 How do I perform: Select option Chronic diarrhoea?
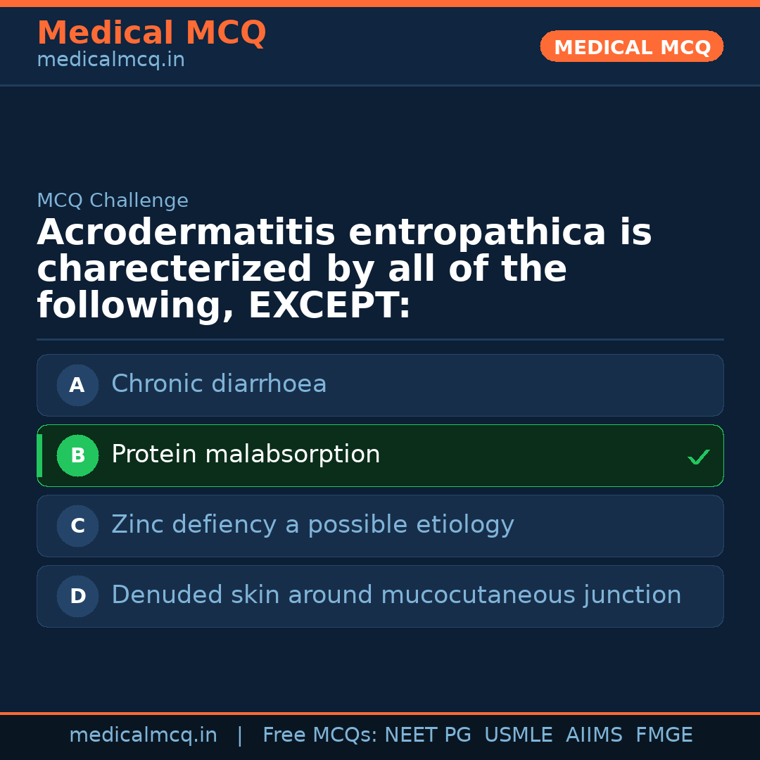click(x=219, y=384)
